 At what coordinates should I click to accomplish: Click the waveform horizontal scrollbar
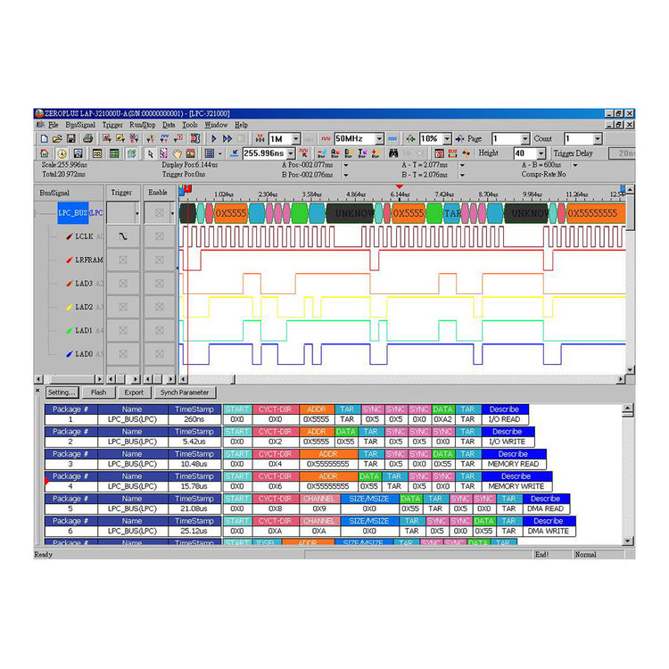401,379
